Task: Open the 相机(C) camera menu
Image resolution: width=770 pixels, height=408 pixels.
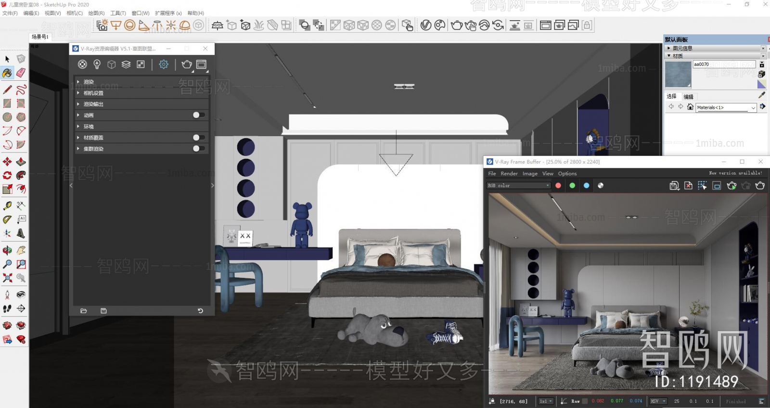Action: (x=75, y=13)
